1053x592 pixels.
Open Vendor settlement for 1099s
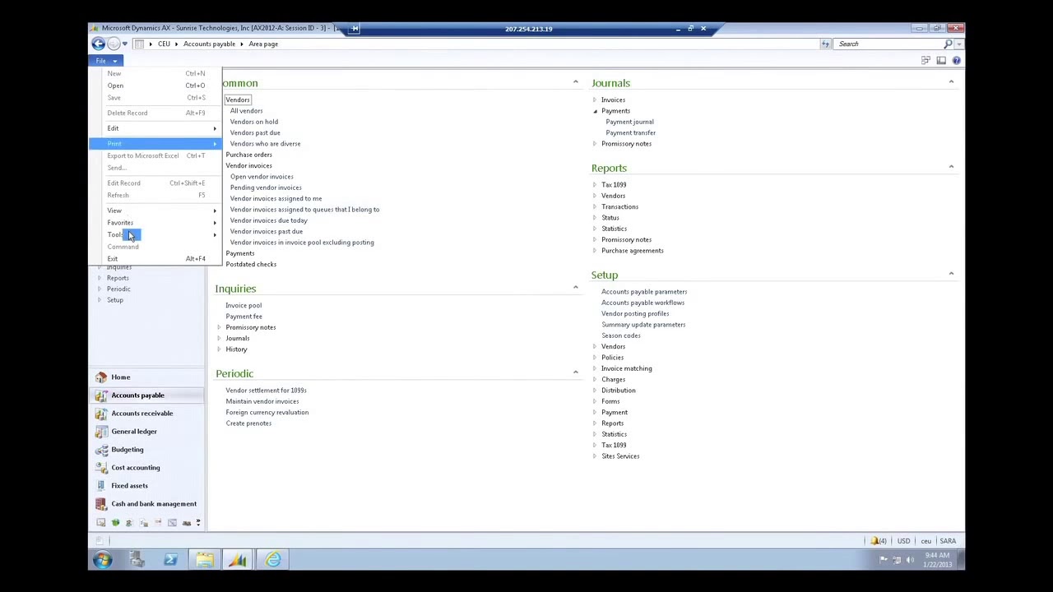click(266, 391)
